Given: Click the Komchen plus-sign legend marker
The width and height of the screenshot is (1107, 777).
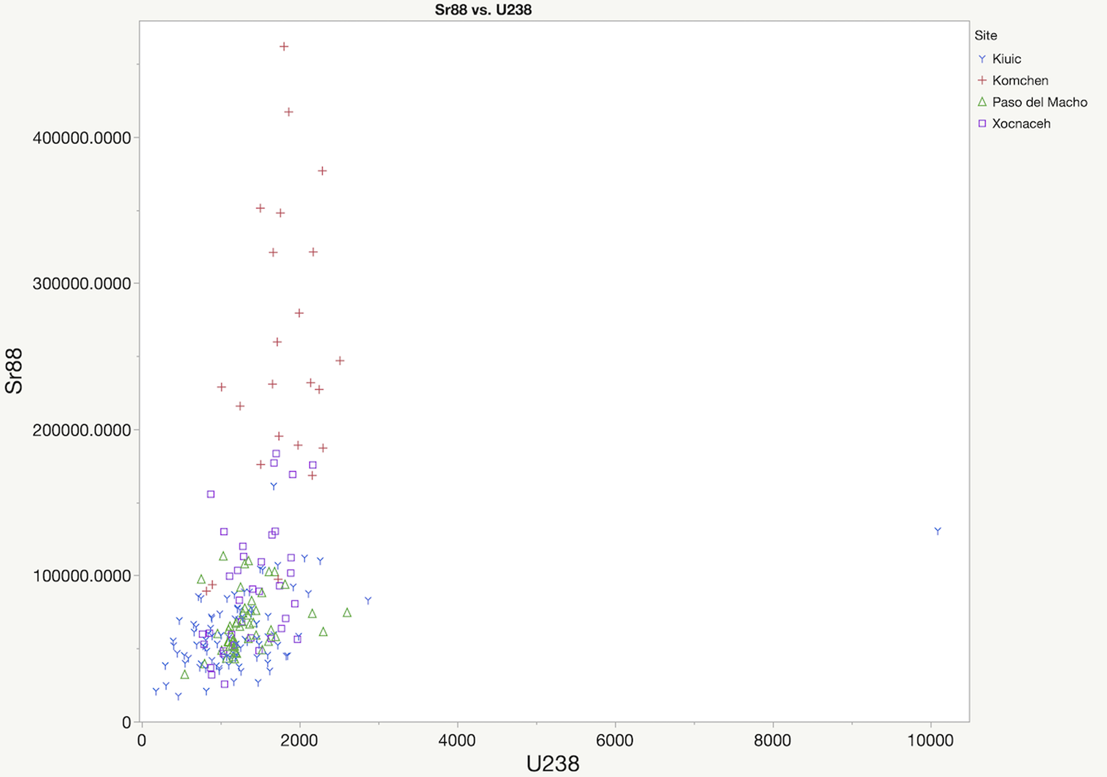Looking at the screenshot, I should tap(981, 80).
